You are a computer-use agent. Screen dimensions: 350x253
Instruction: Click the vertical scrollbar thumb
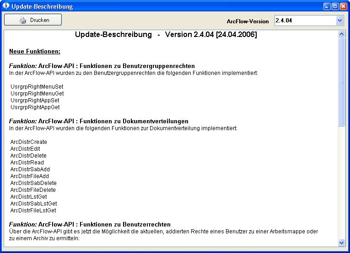tap(341, 82)
